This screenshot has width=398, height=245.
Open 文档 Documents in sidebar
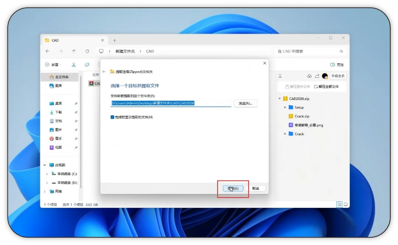[56, 121]
